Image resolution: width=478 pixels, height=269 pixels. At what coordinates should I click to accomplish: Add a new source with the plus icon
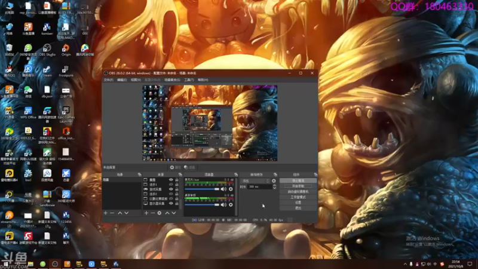coord(146,213)
